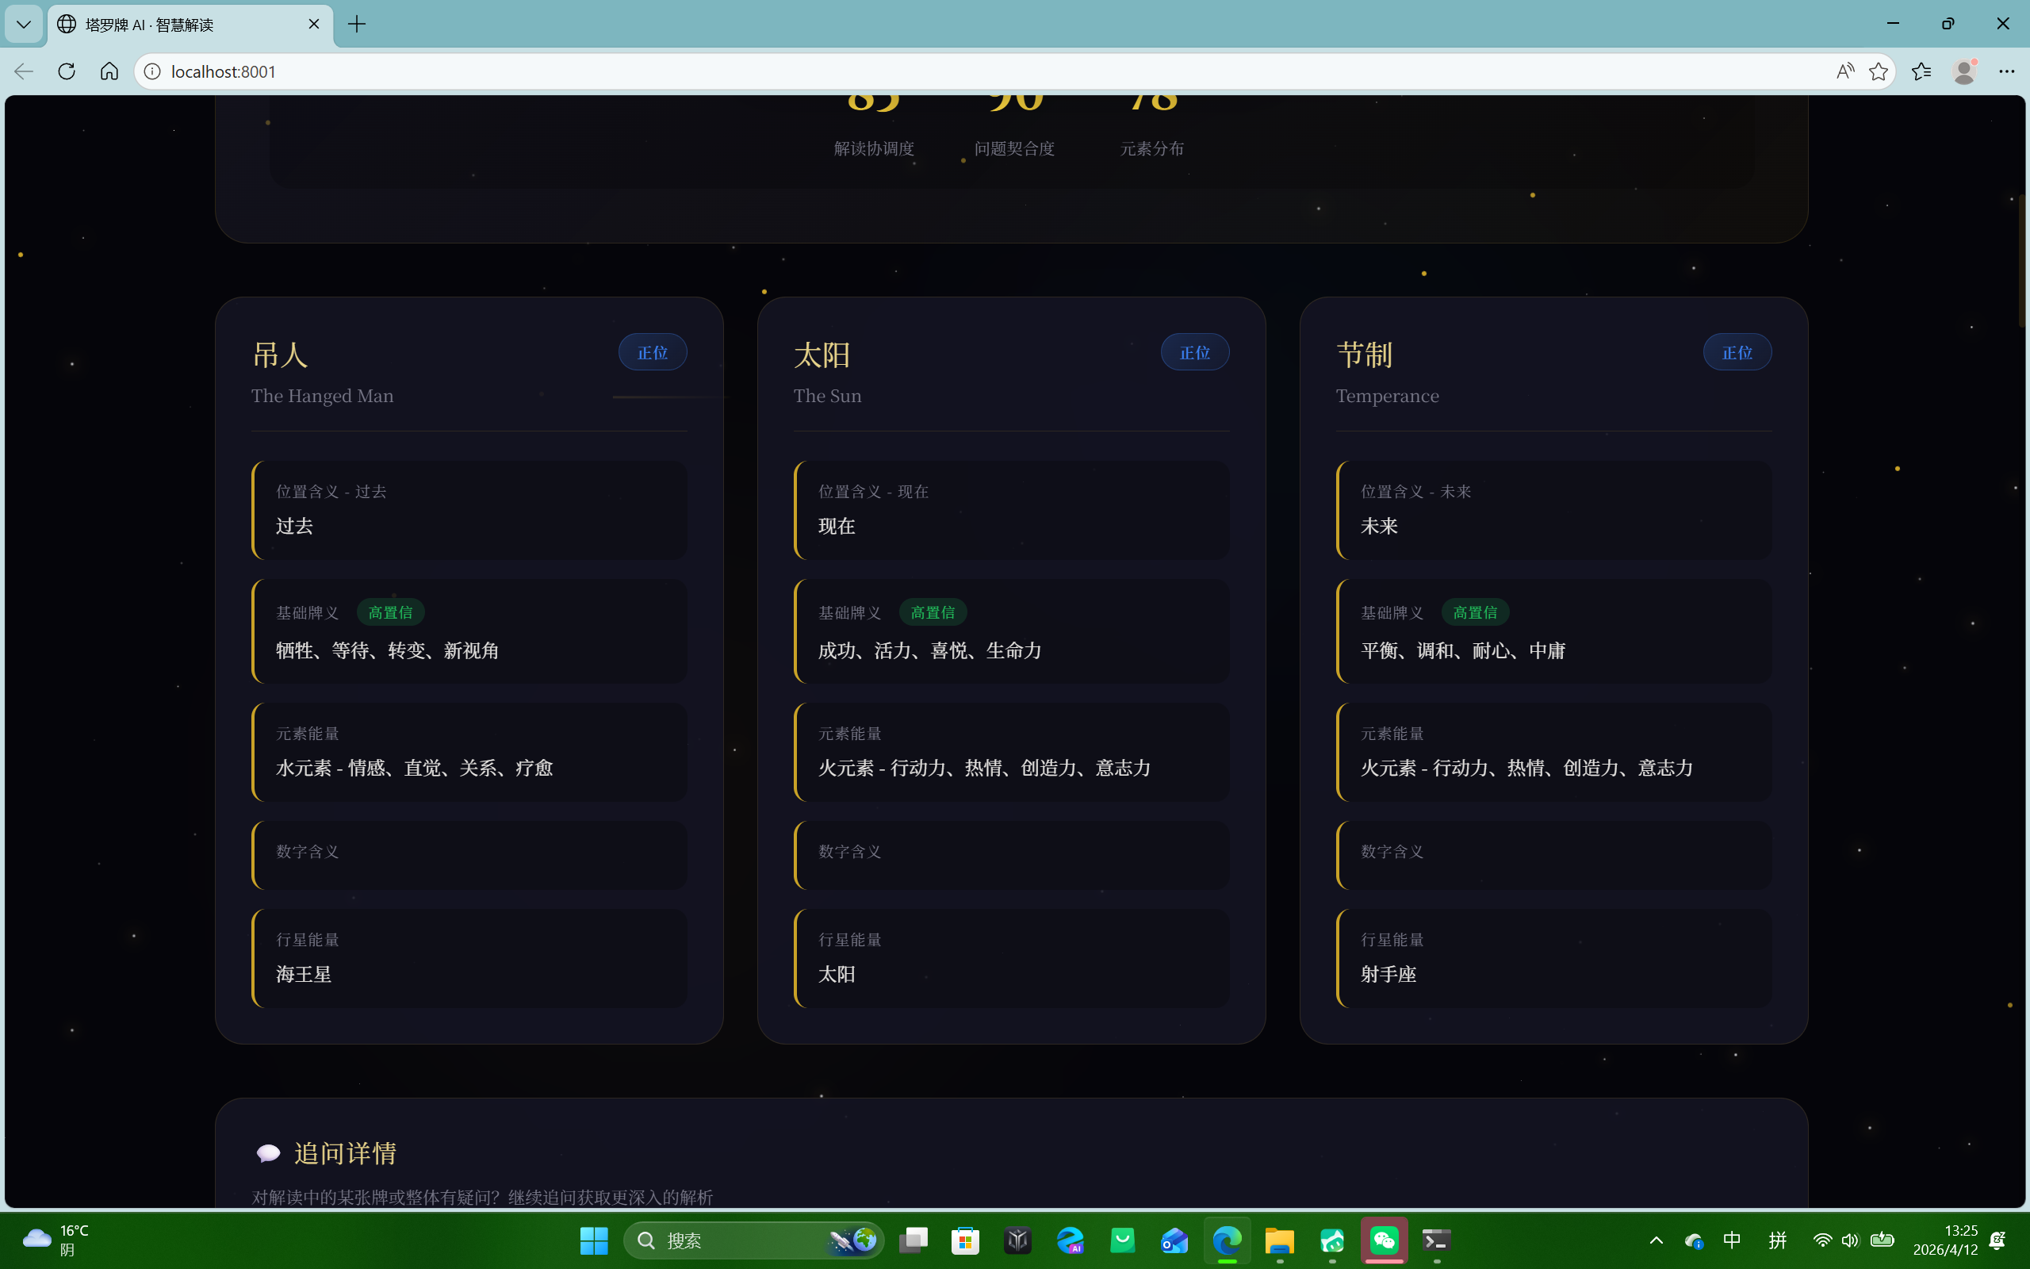
Task: Click the 高置信 label on the 吊人 card
Action: 390,612
